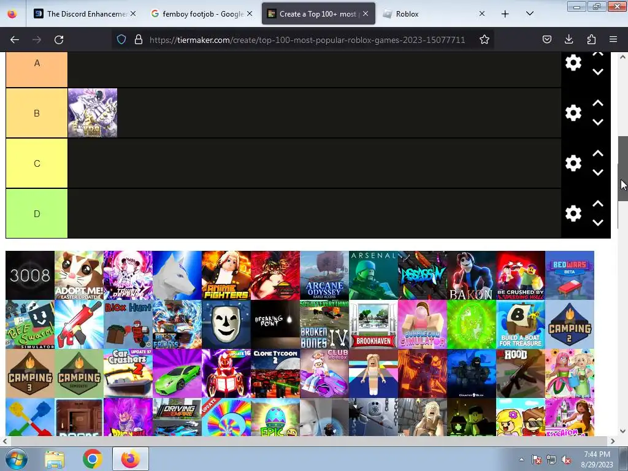Click the D tier label

pos(36,213)
